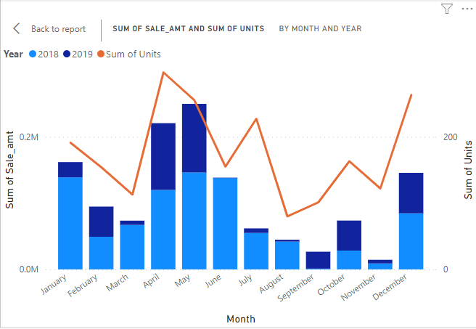Select the December 2019 dark bar segment
The width and height of the screenshot is (476, 329).
point(411,192)
